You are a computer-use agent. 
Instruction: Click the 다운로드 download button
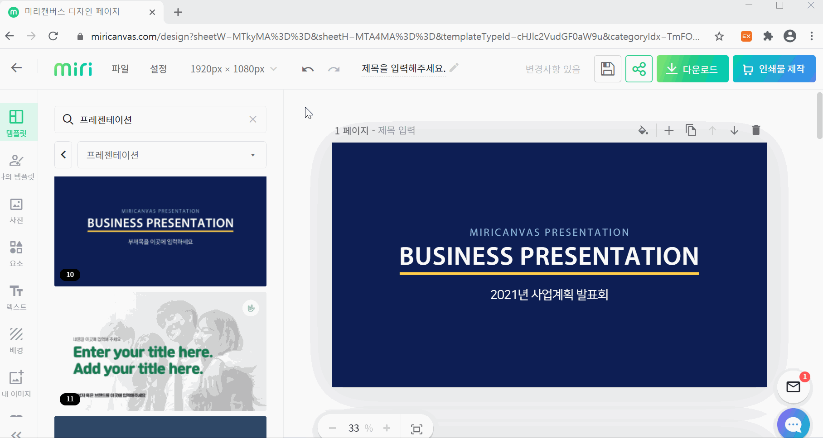click(692, 69)
